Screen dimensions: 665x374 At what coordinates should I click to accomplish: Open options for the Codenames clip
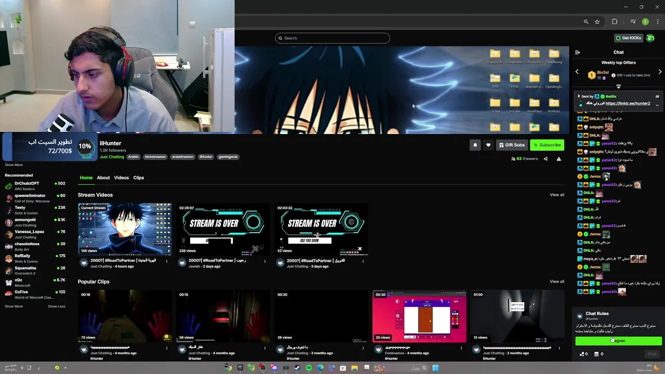click(461, 348)
